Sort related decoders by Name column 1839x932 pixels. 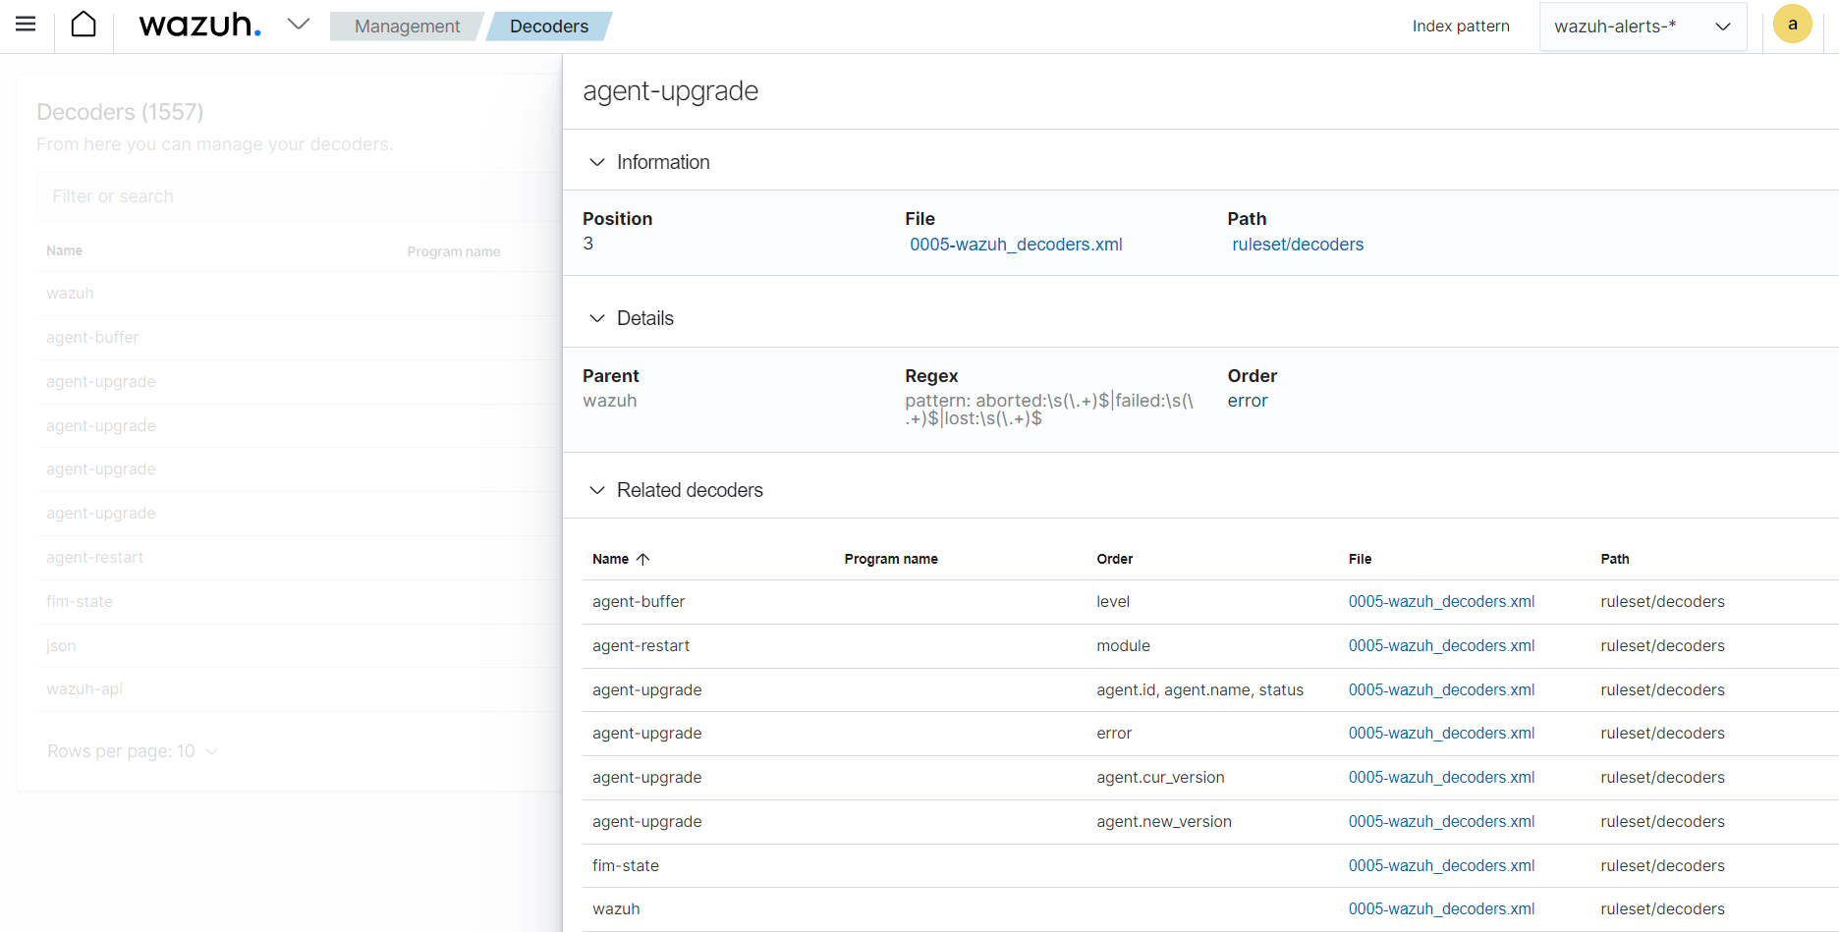click(x=610, y=559)
